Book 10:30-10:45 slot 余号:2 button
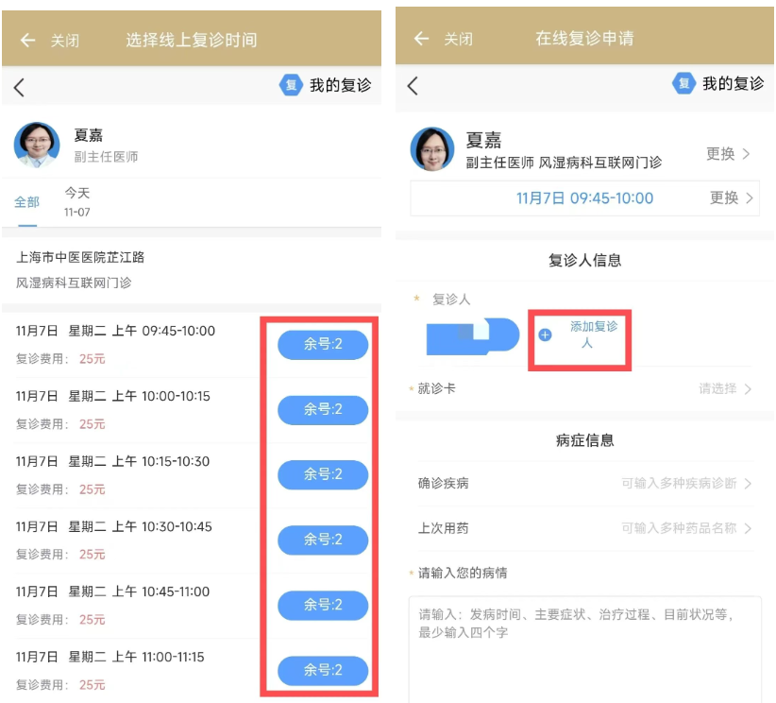The image size is (776, 703). tap(323, 540)
